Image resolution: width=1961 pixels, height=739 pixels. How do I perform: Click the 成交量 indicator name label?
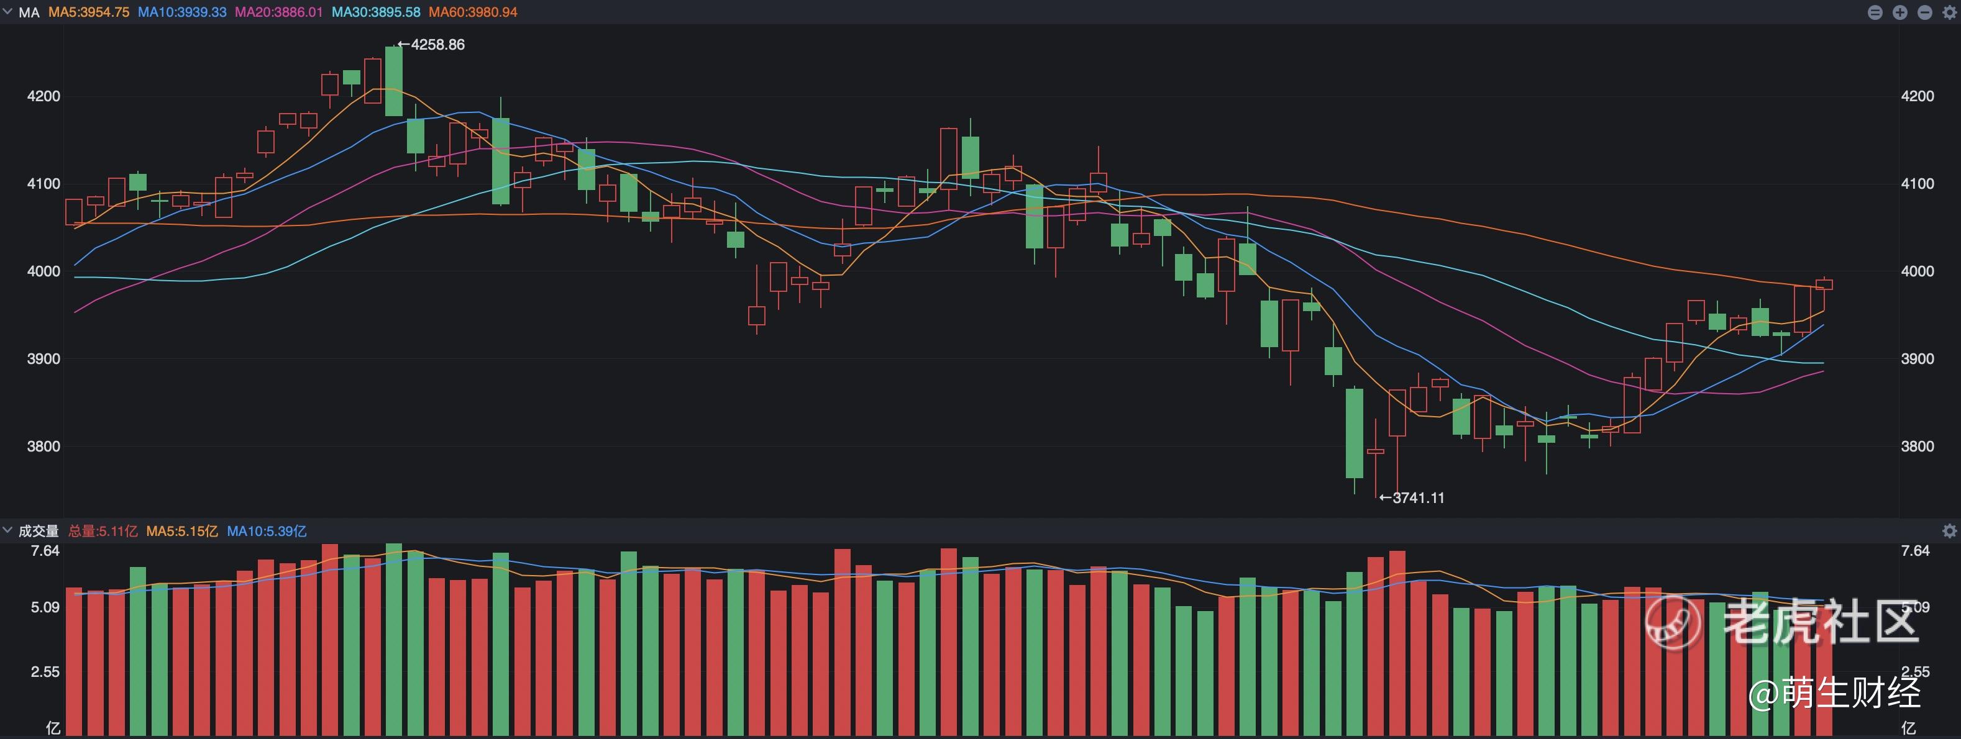tap(38, 530)
